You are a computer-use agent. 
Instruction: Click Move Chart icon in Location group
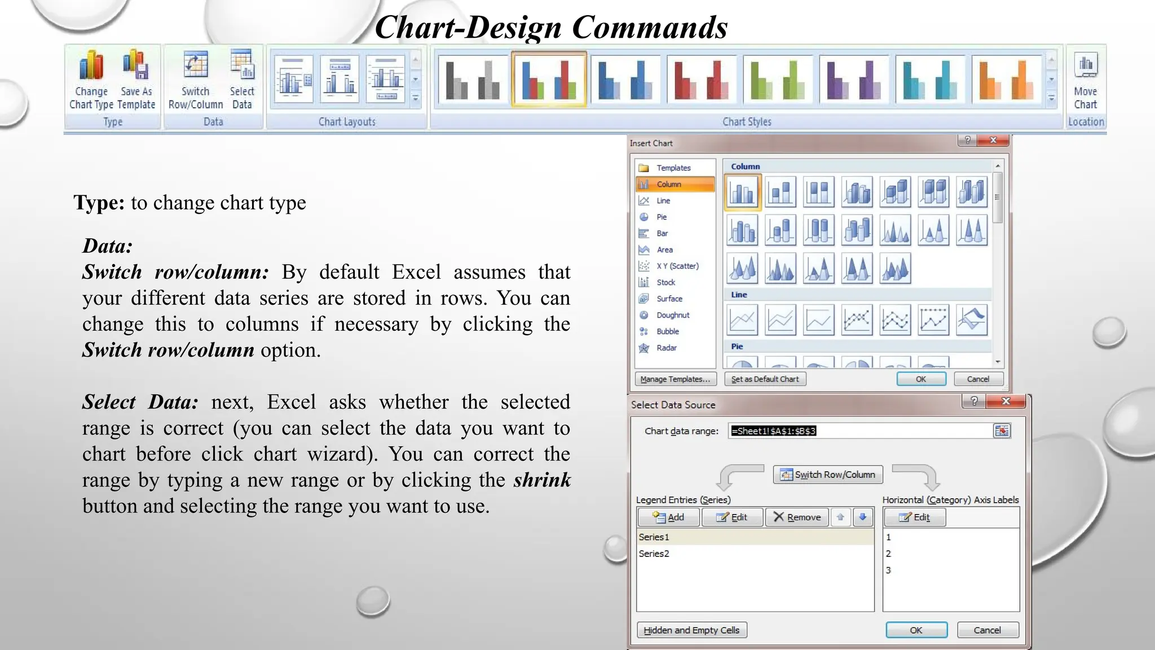pyautogui.click(x=1085, y=80)
